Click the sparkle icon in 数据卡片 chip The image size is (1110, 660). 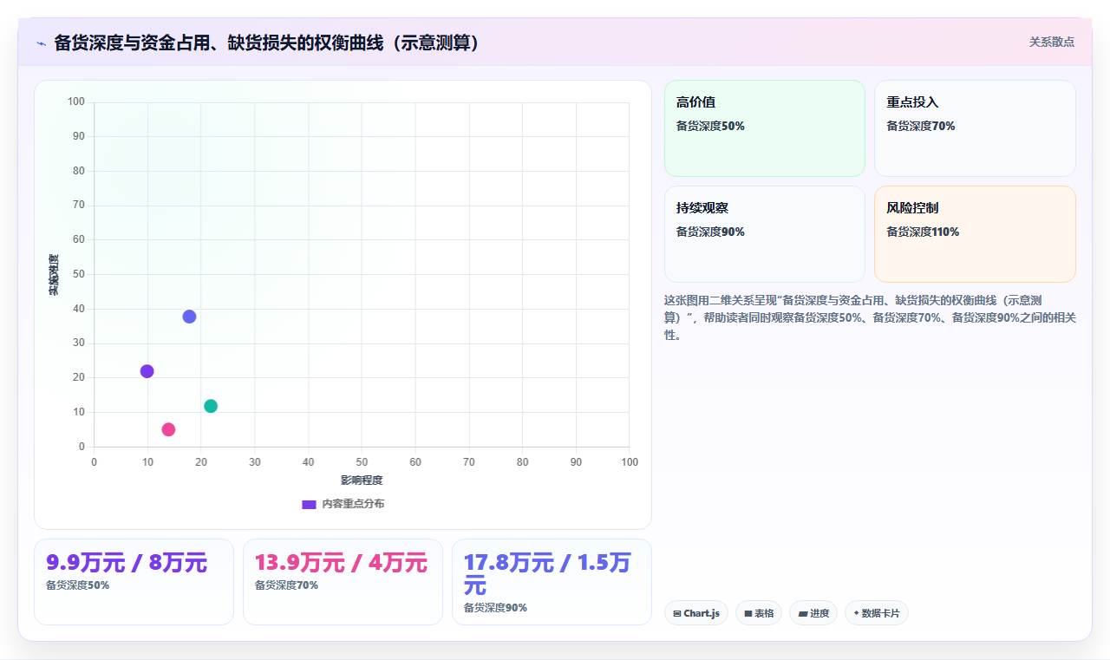pyautogui.click(x=857, y=613)
